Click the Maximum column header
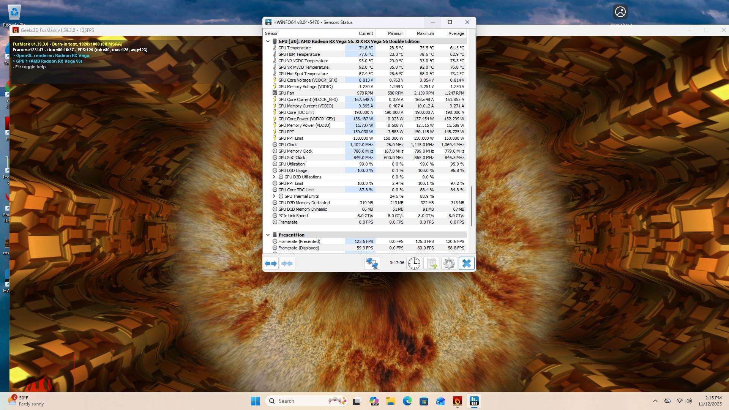The image size is (729, 410). click(421, 33)
